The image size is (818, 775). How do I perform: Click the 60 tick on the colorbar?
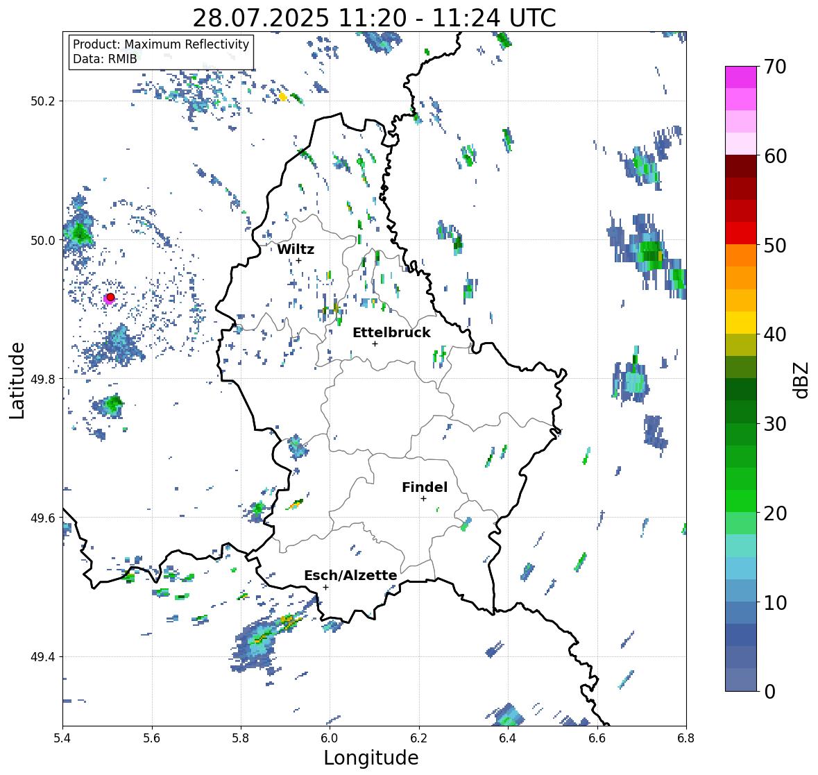point(775,155)
